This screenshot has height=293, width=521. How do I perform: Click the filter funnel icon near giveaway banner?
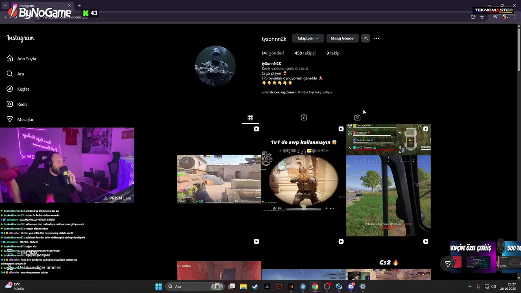pyautogui.click(x=448, y=264)
